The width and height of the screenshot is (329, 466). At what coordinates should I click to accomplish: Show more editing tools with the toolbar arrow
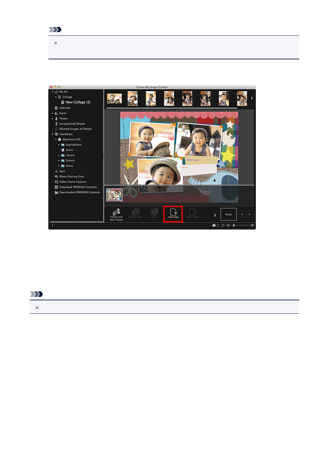coord(215,215)
